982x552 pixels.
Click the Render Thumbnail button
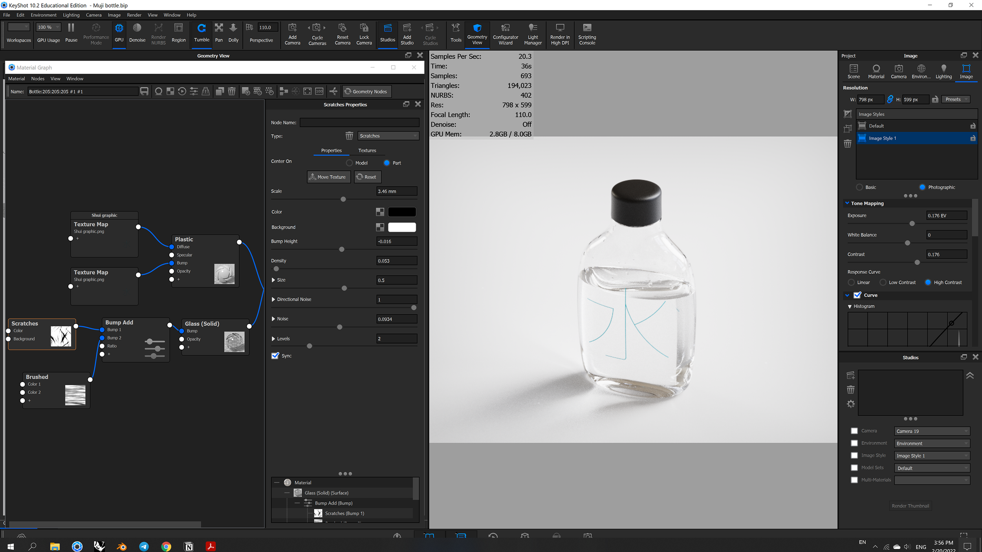910,506
